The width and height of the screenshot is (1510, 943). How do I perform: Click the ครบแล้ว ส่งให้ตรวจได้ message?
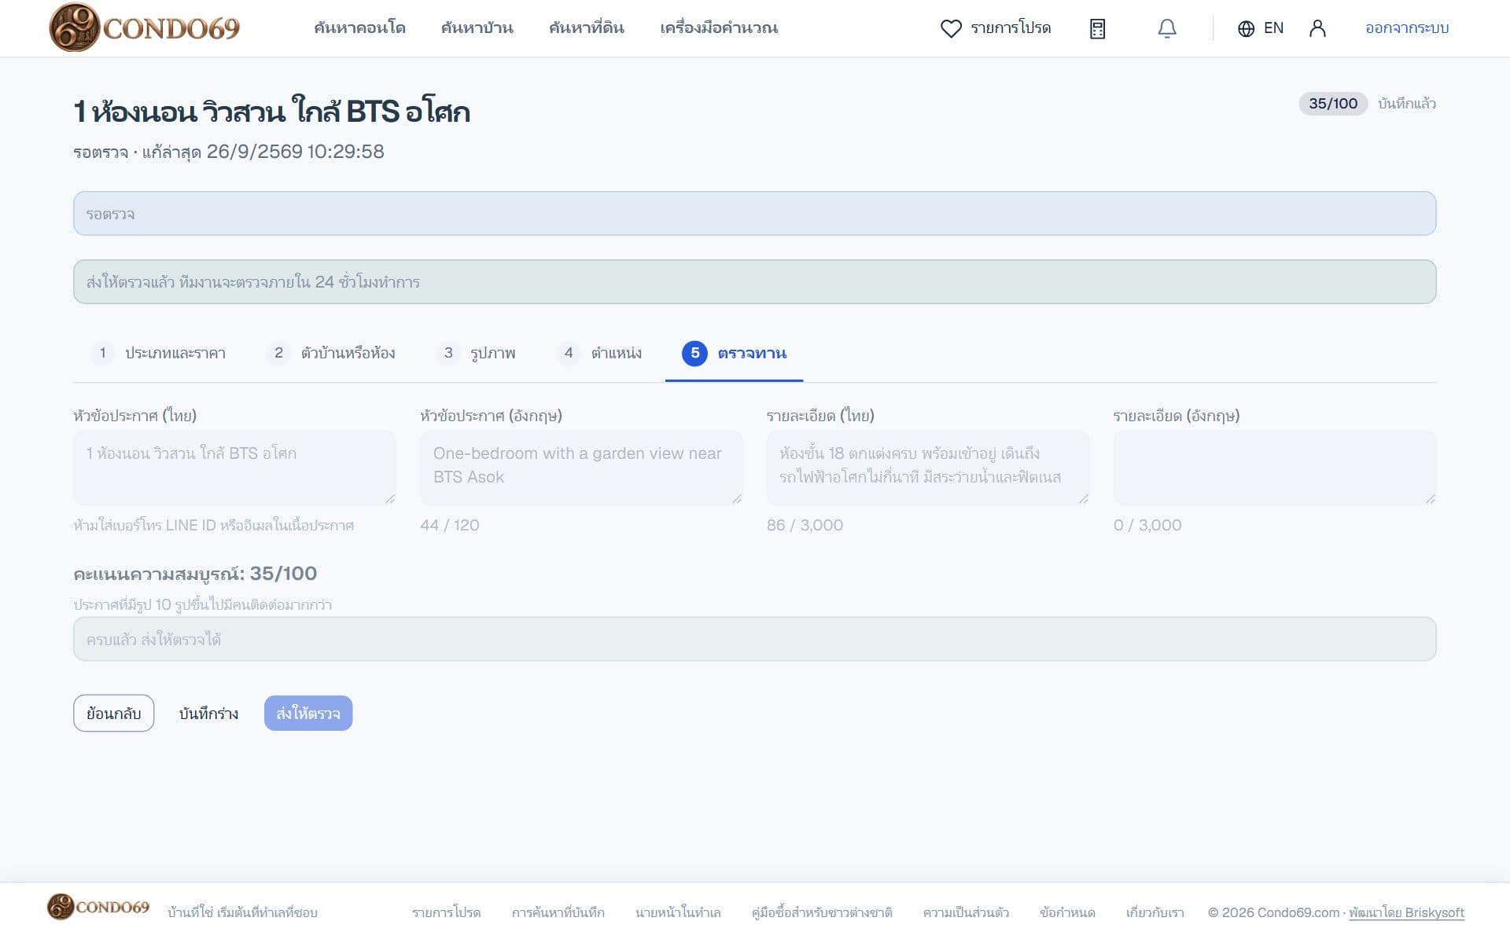(755, 640)
